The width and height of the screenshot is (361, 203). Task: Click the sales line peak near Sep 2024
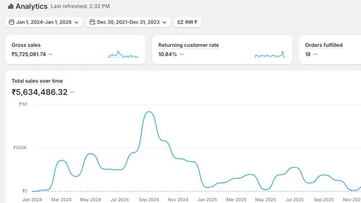(149, 112)
